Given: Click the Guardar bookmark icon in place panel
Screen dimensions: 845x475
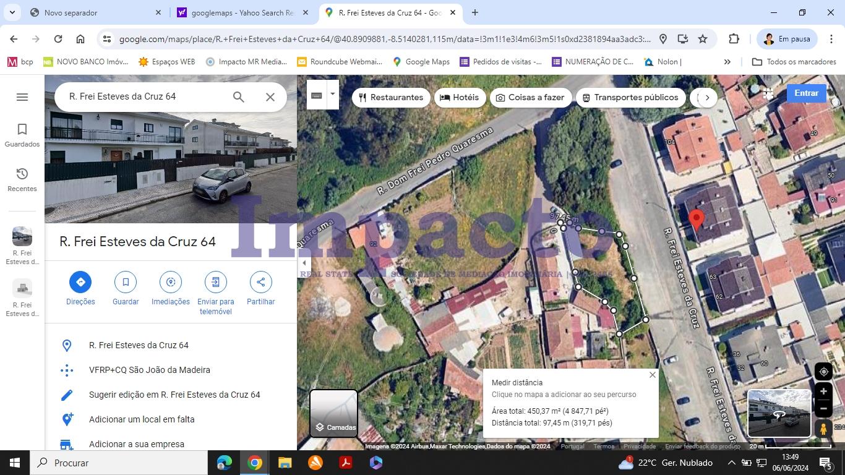Looking at the screenshot, I should coord(126,282).
